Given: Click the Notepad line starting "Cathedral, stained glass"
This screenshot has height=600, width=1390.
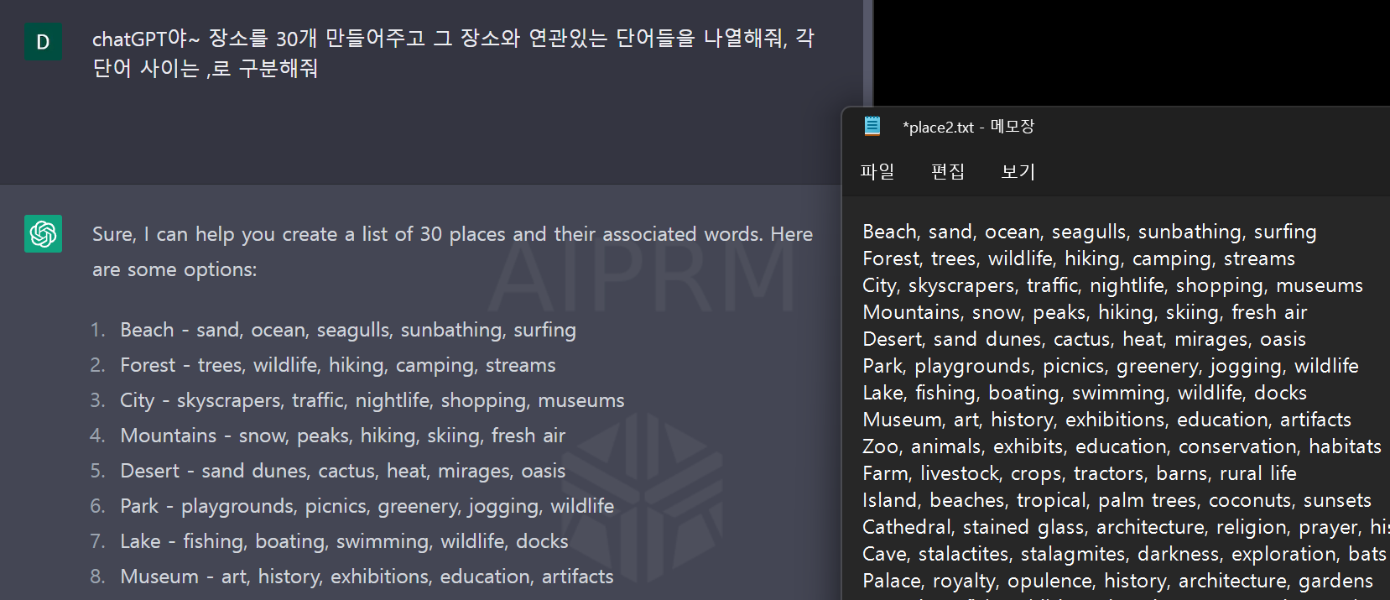Looking at the screenshot, I should click(x=1126, y=527).
